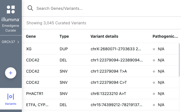Open the chr6:13223210 A>T variant row
Screen dimensions: 181x112
point(100,94)
